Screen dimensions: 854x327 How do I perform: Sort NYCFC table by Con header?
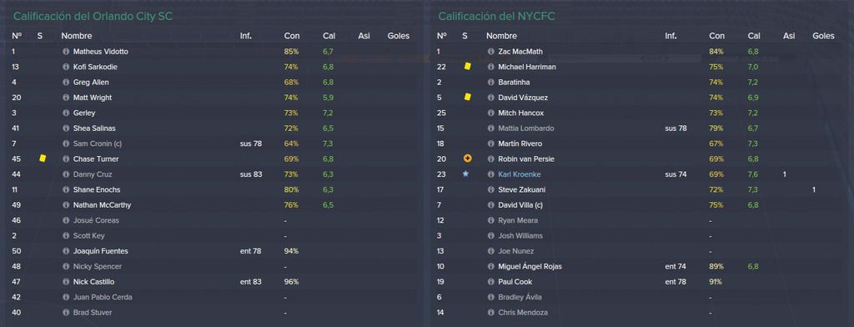click(x=716, y=36)
